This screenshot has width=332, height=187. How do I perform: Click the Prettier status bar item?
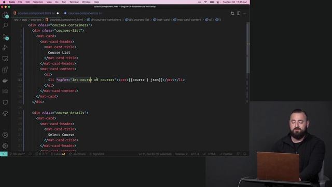pos(226,154)
